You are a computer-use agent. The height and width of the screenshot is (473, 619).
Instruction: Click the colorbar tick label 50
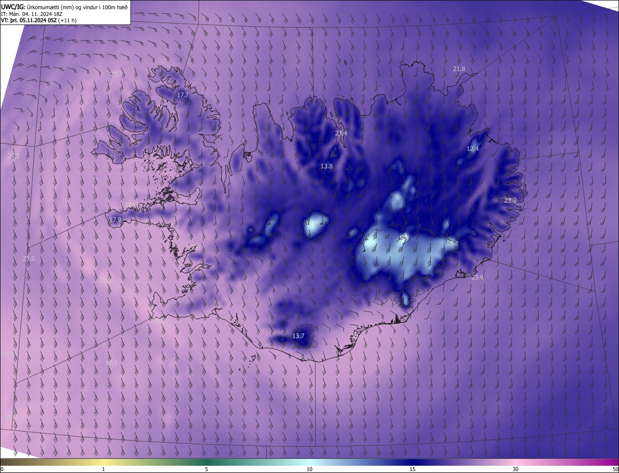(615, 470)
